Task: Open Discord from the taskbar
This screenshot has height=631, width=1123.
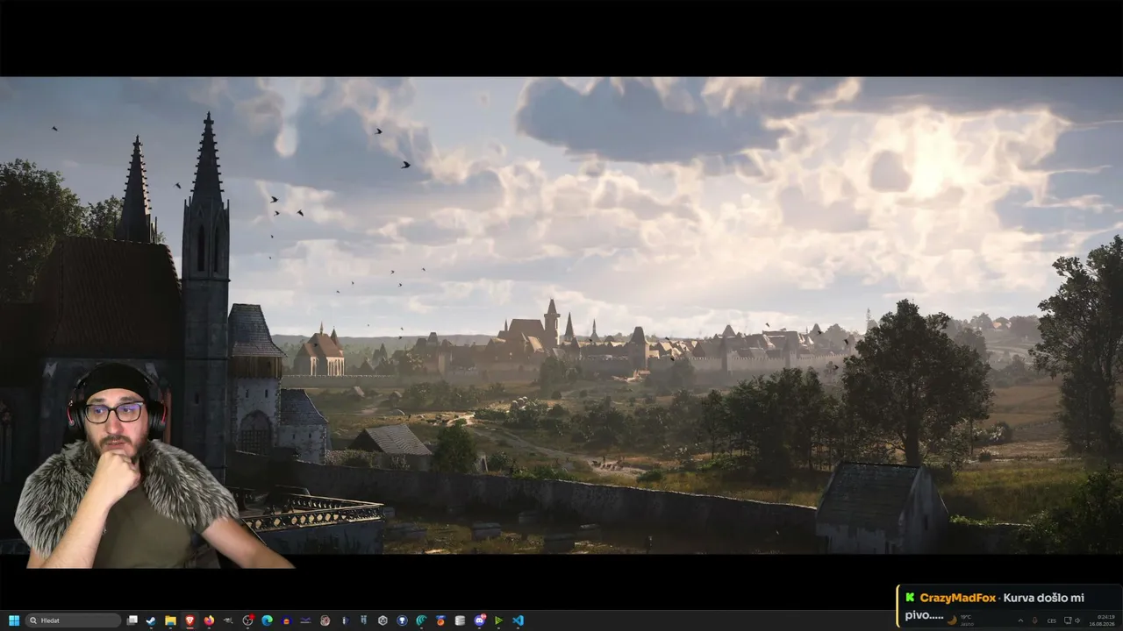Action: pyautogui.click(x=479, y=620)
